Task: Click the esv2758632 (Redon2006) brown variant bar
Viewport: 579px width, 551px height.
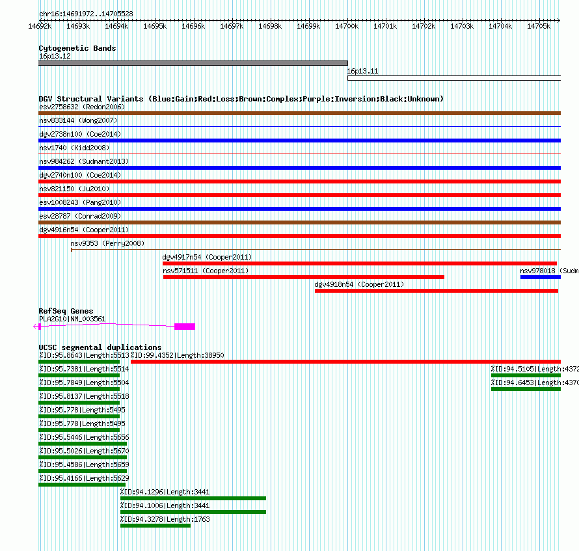Action: [299, 113]
